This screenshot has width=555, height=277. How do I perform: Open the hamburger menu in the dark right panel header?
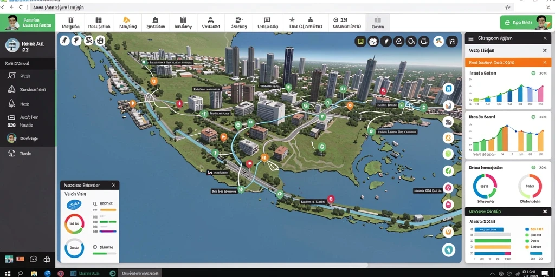[471, 38]
